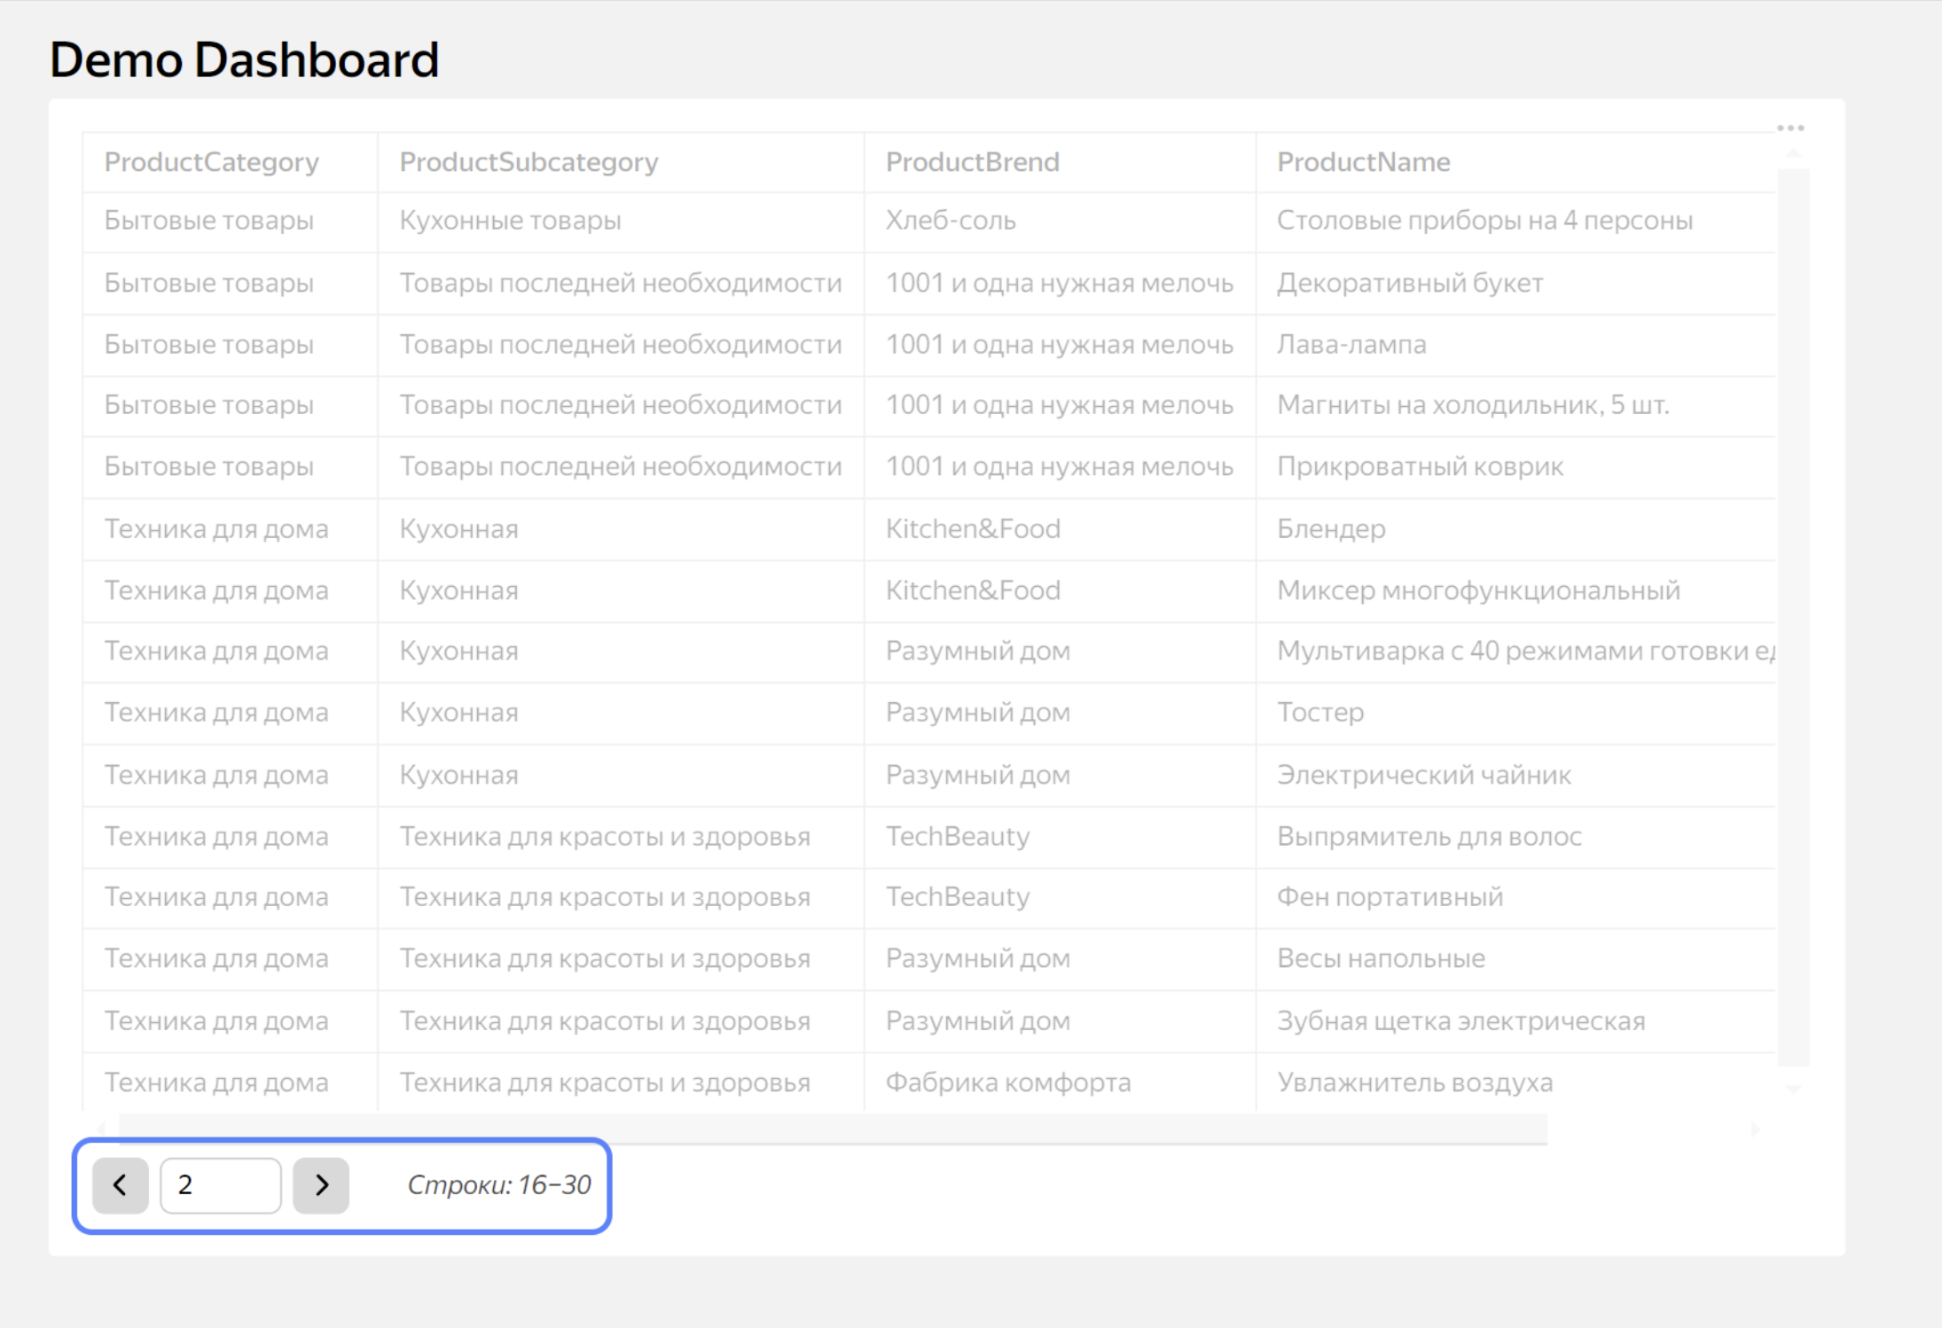The image size is (1942, 1328).
Task: Click the Строки: 16–30 row counter
Action: click(x=498, y=1185)
